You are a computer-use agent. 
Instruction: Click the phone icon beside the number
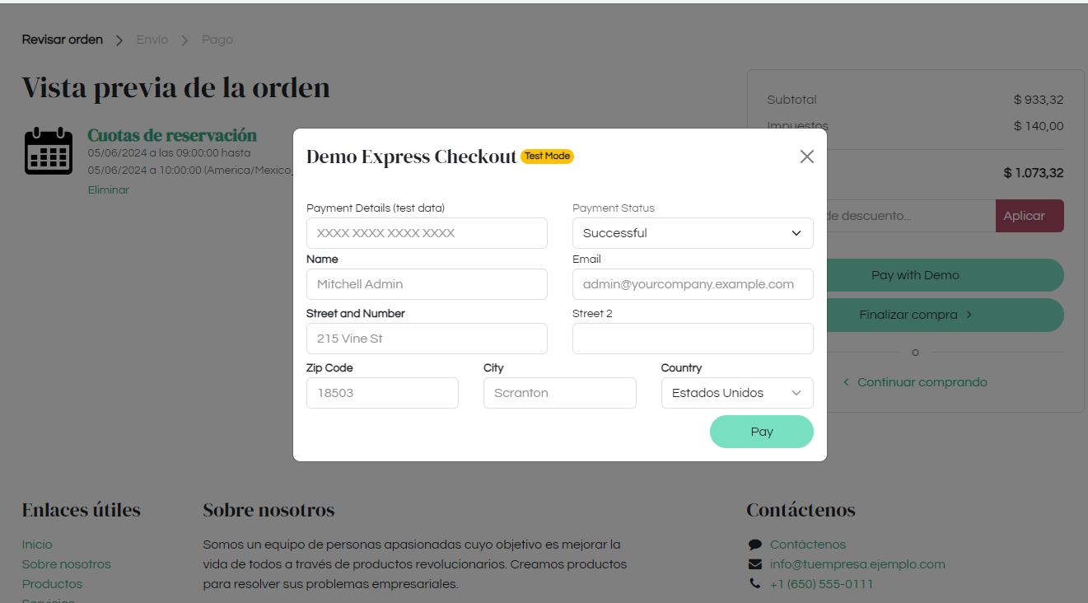[754, 583]
